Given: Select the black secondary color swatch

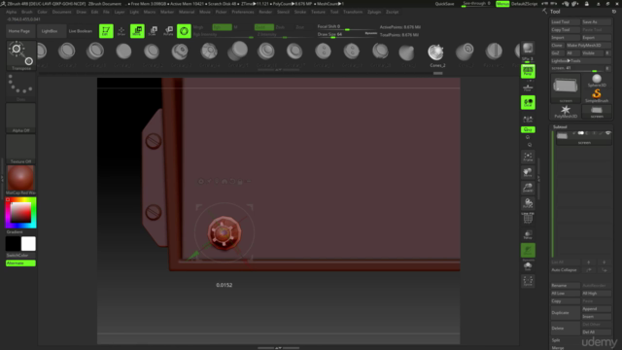Looking at the screenshot, I should pyautogui.click(x=13, y=244).
